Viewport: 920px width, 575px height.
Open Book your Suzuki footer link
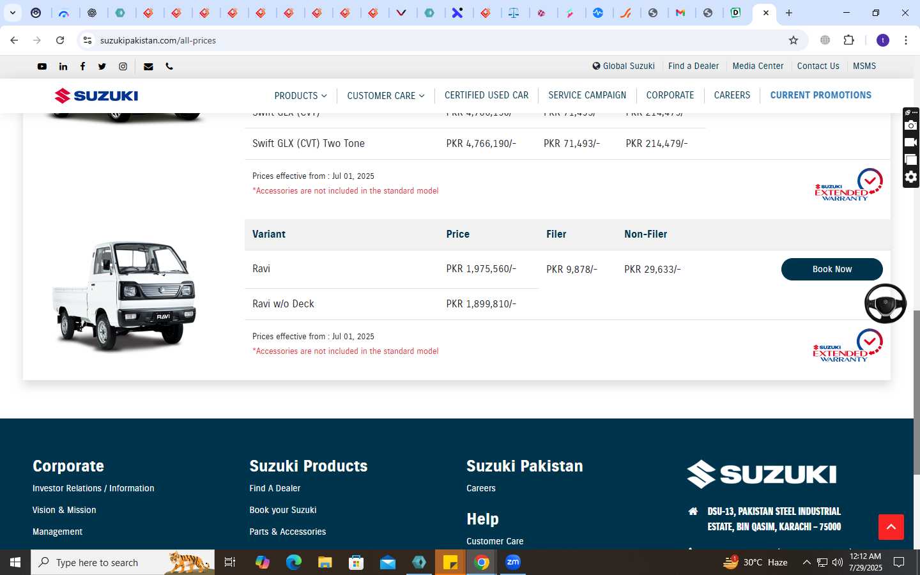(x=283, y=510)
